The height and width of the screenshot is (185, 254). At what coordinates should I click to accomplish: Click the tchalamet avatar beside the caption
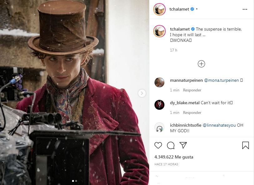coord(159,31)
